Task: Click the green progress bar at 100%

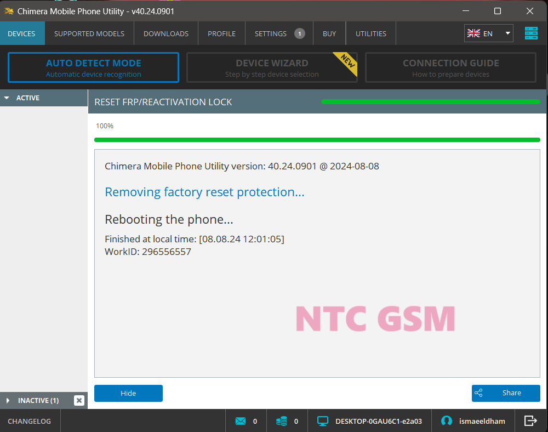Action: coord(317,140)
